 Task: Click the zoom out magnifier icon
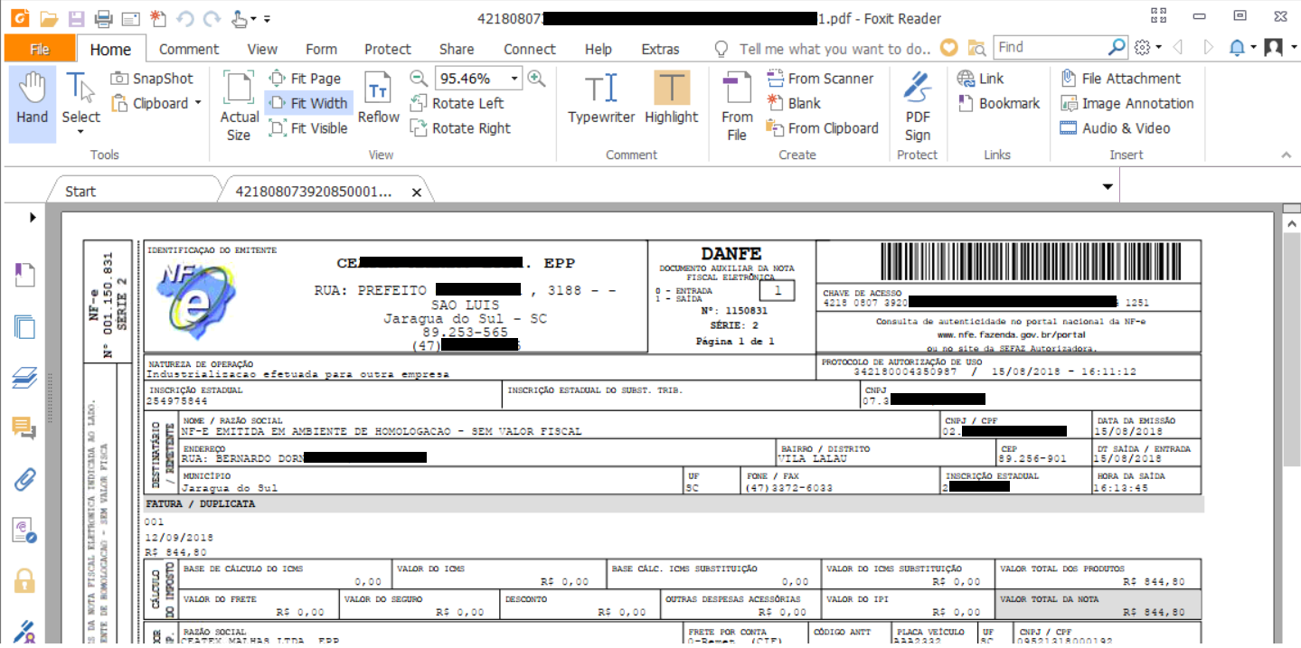coord(419,79)
